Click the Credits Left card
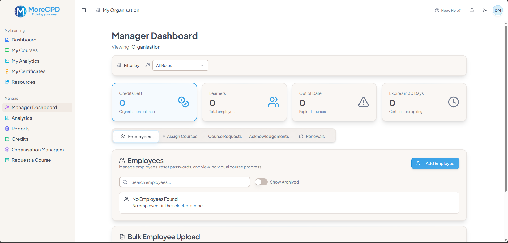Viewport: 508px width, 243px height. (154, 102)
